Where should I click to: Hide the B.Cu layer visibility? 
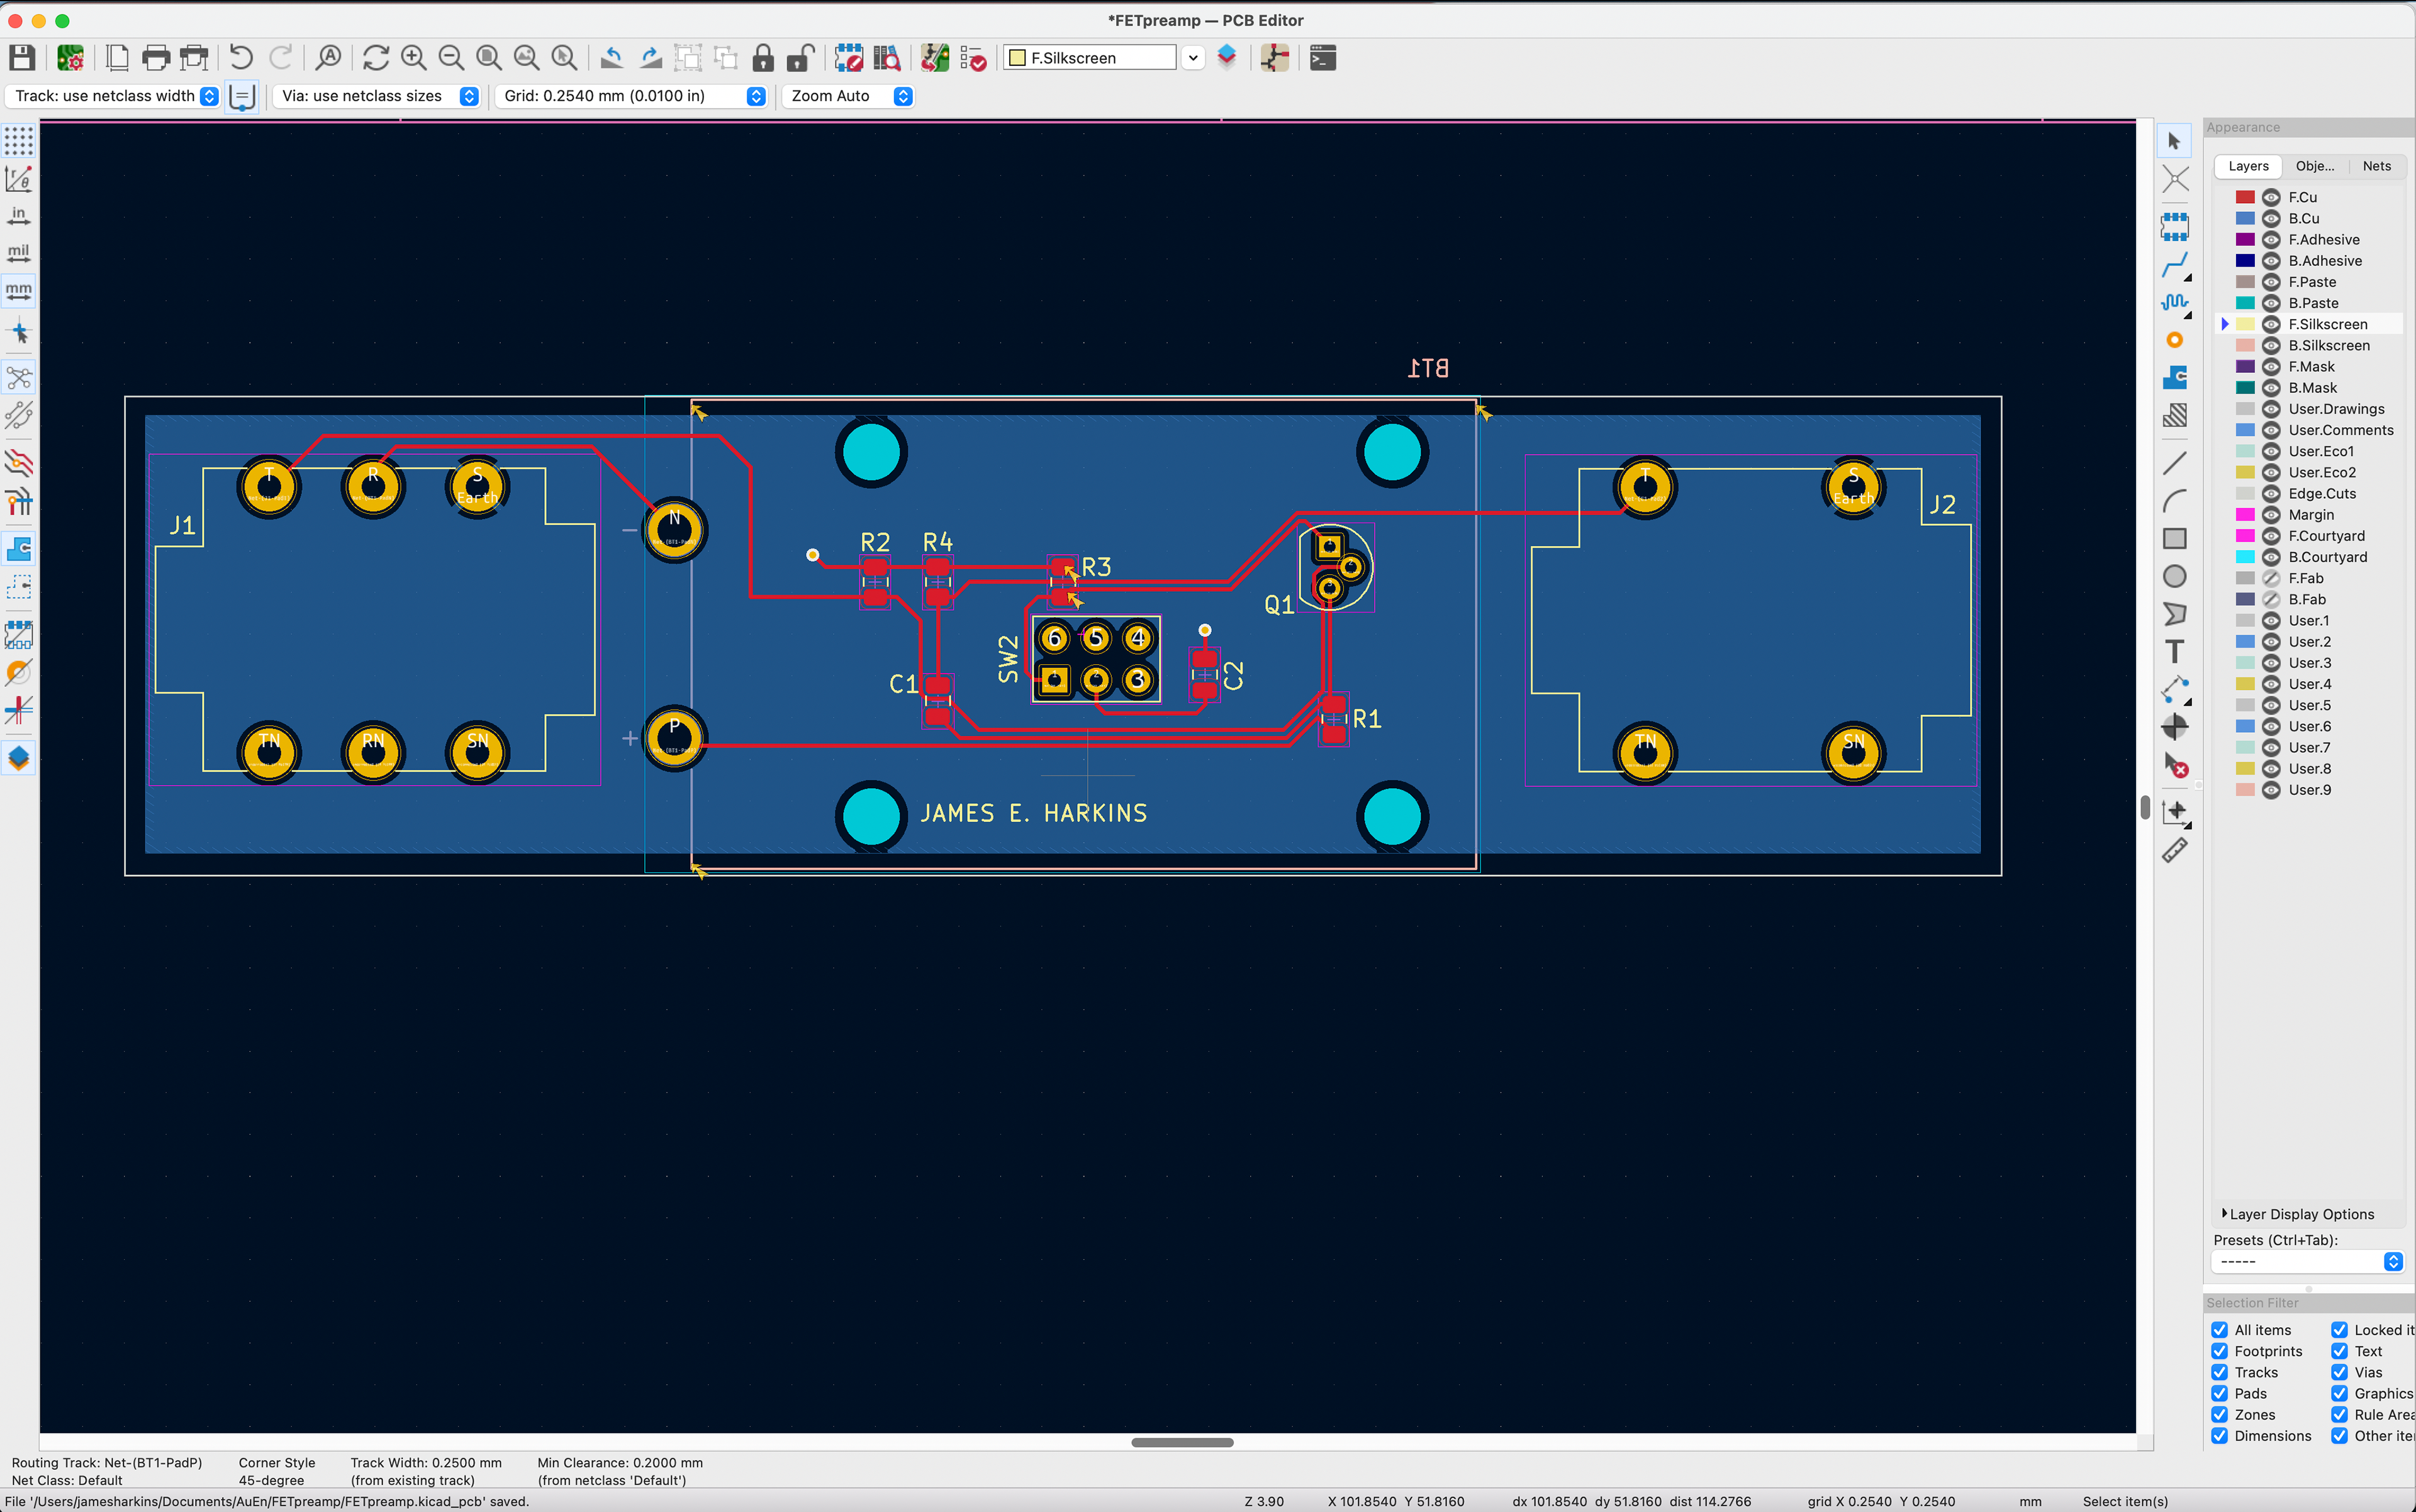(2271, 218)
